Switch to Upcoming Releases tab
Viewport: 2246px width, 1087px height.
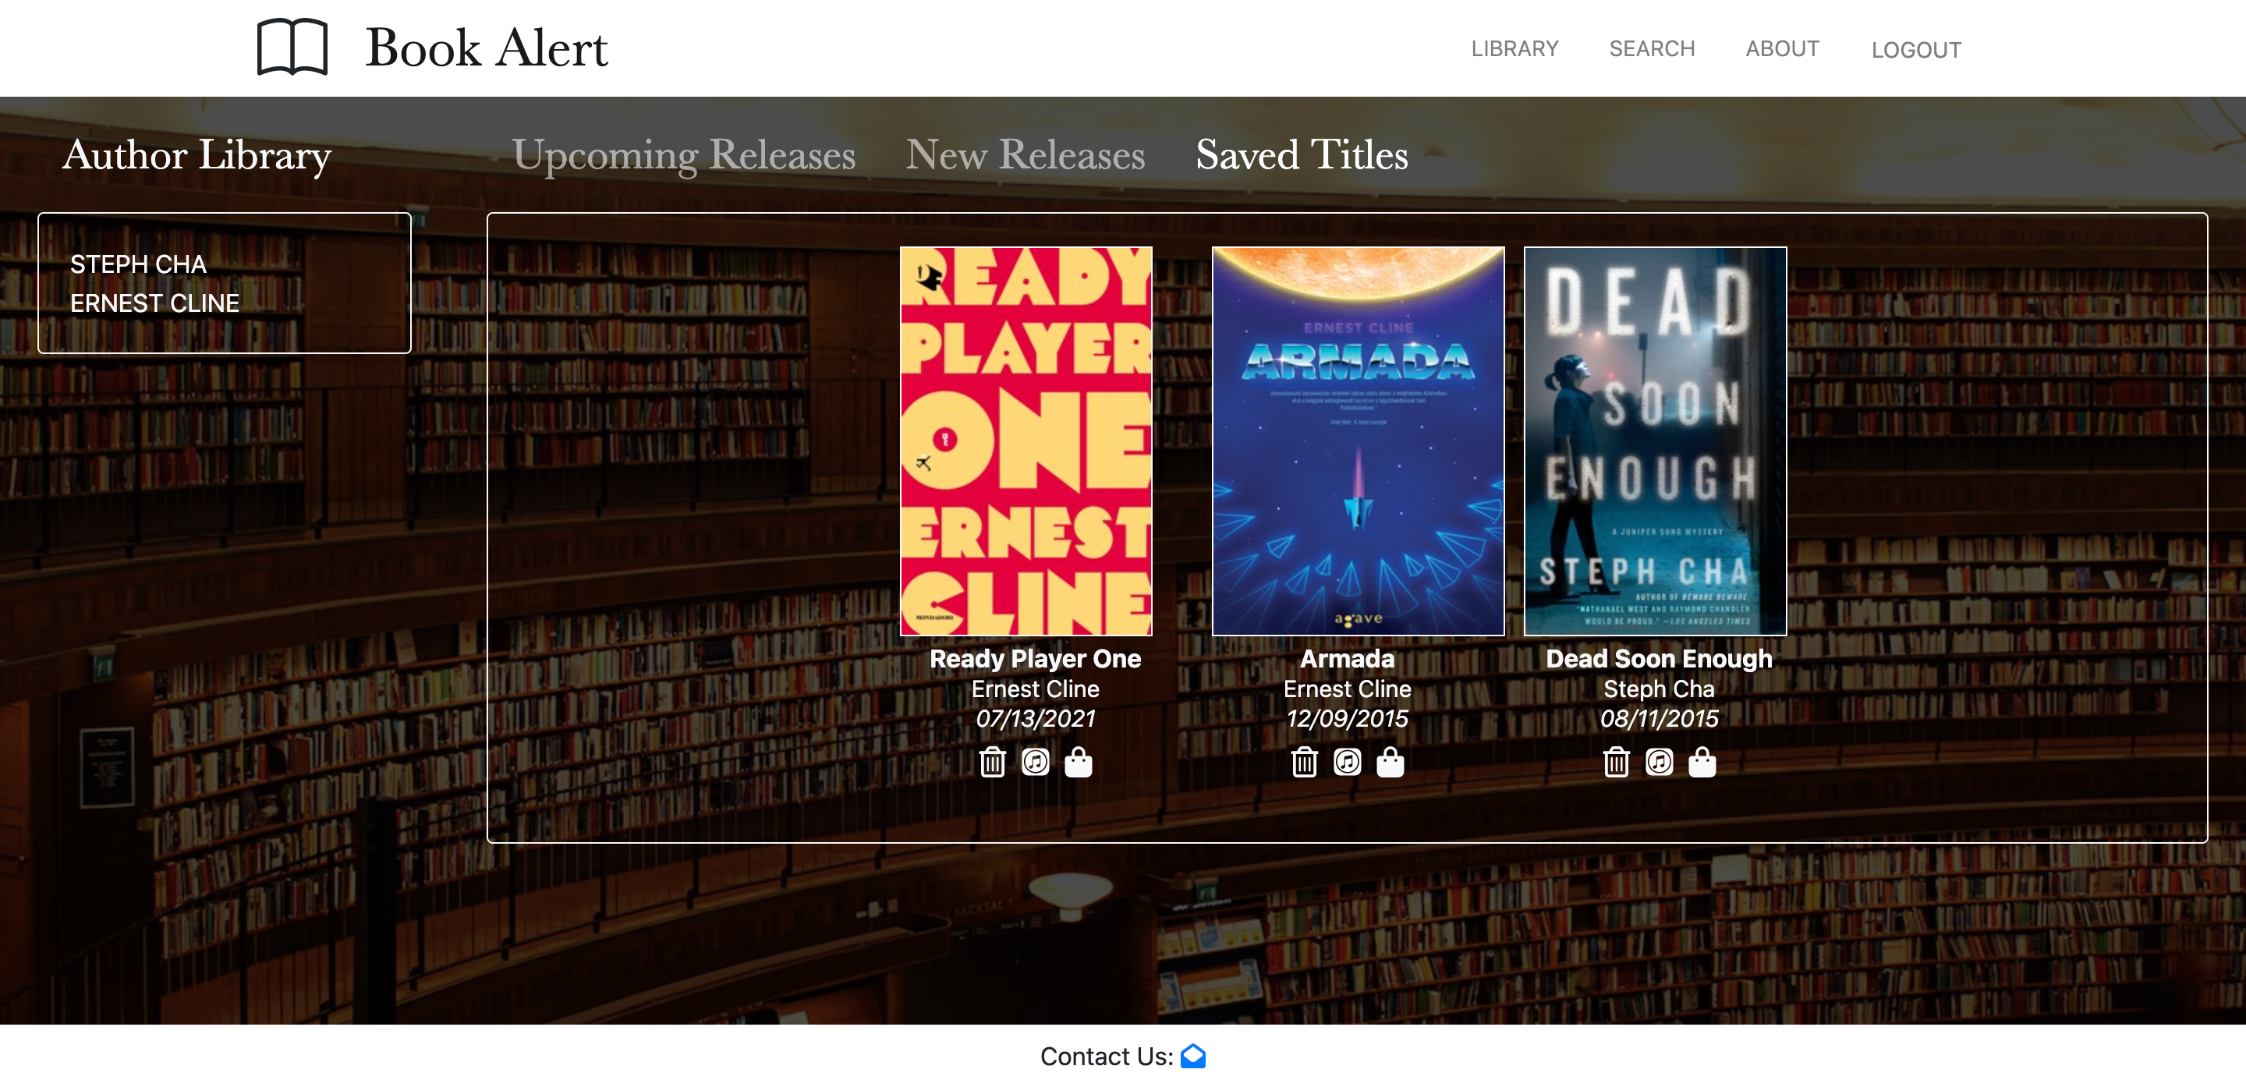click(x=684, y=155)
